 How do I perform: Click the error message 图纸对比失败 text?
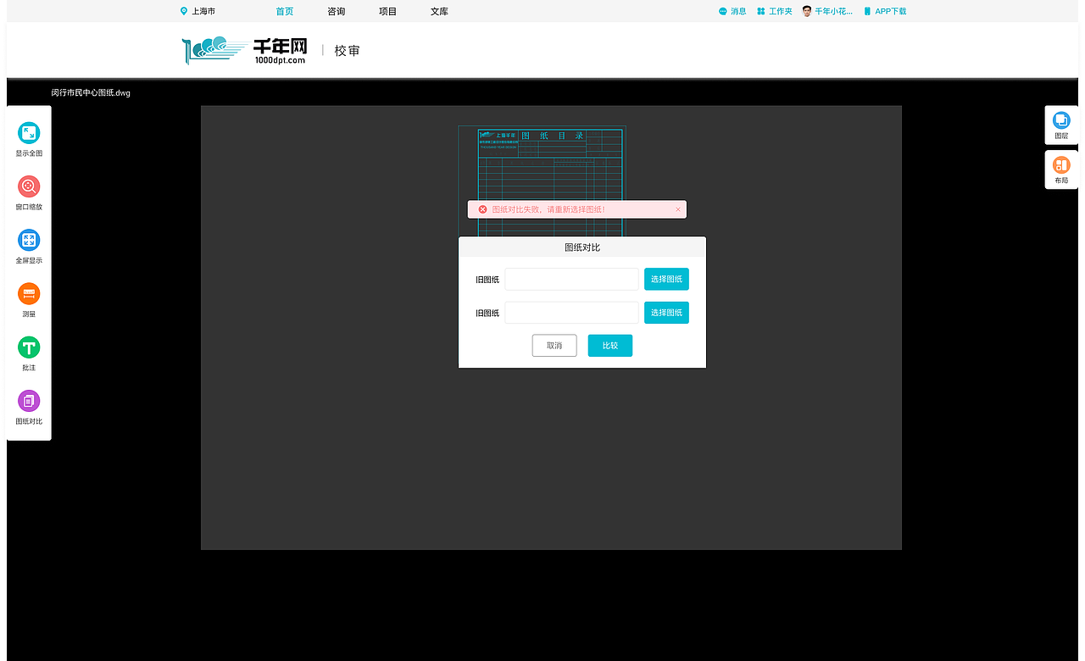pos(548,209)
